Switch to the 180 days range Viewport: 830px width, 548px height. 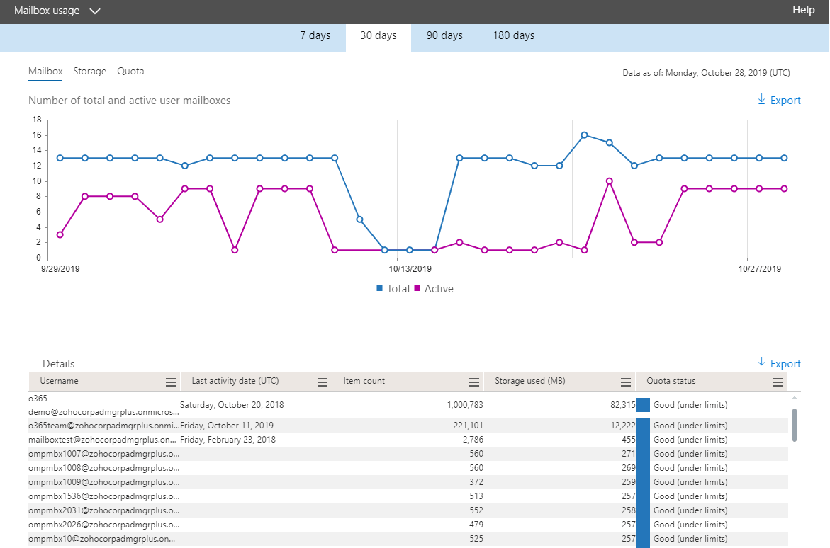(x=513, y=35)
